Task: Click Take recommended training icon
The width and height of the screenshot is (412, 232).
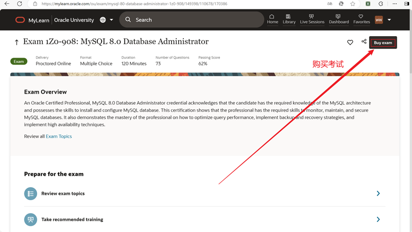Action: coord(30,220)
